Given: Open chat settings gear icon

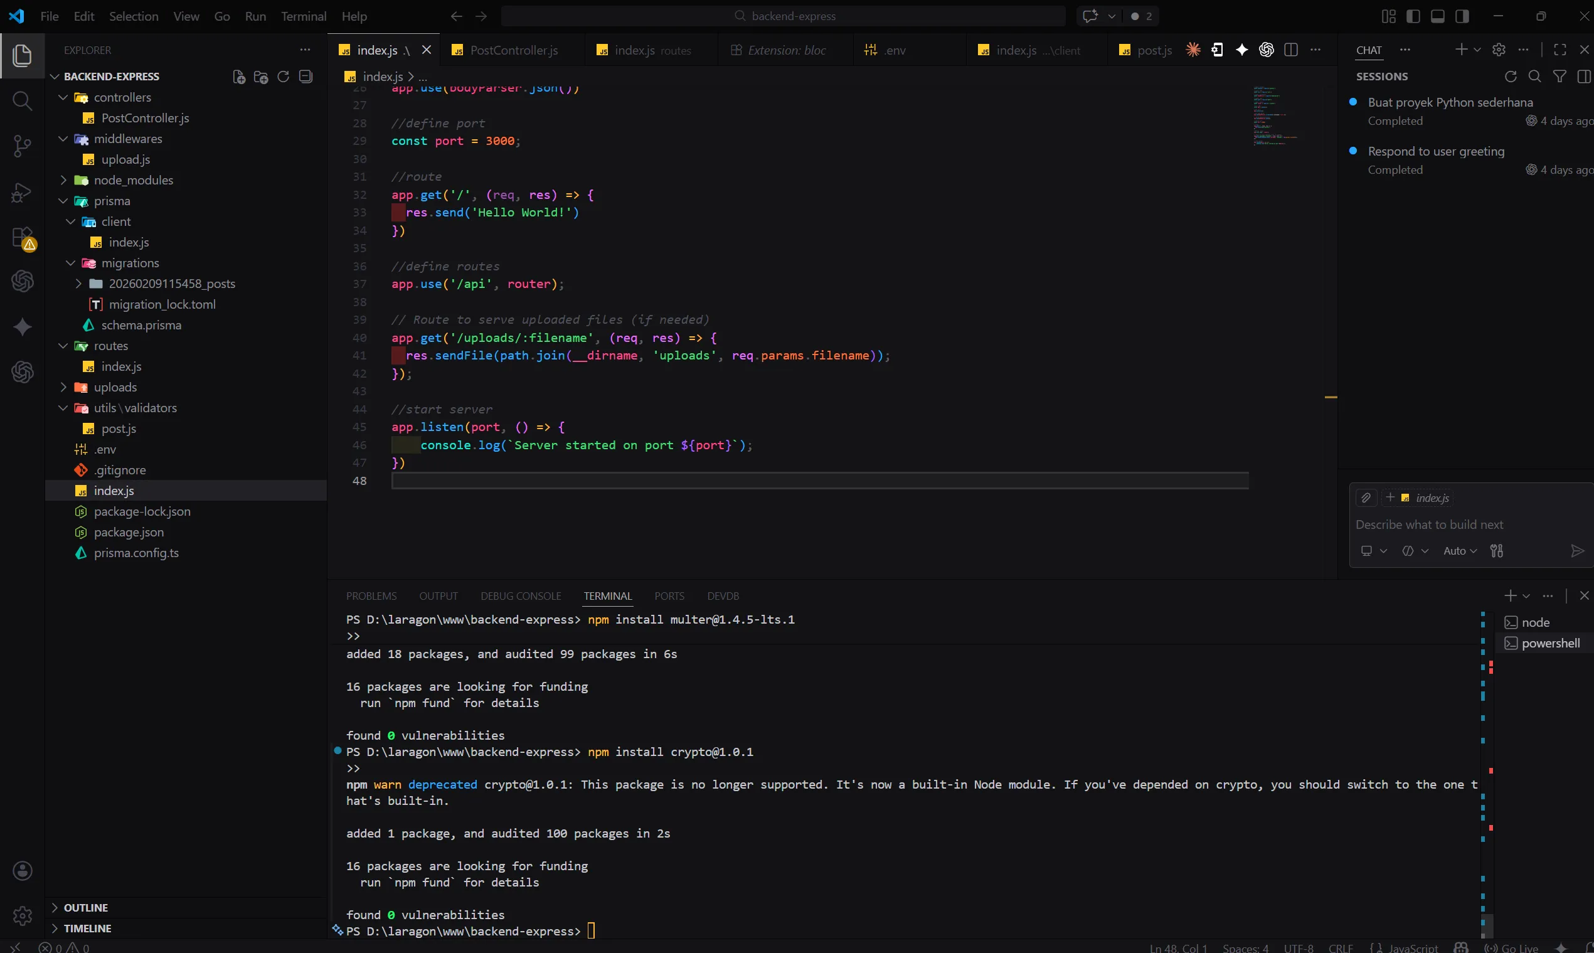Looking at the screenshot, I should pos(1499,50).
